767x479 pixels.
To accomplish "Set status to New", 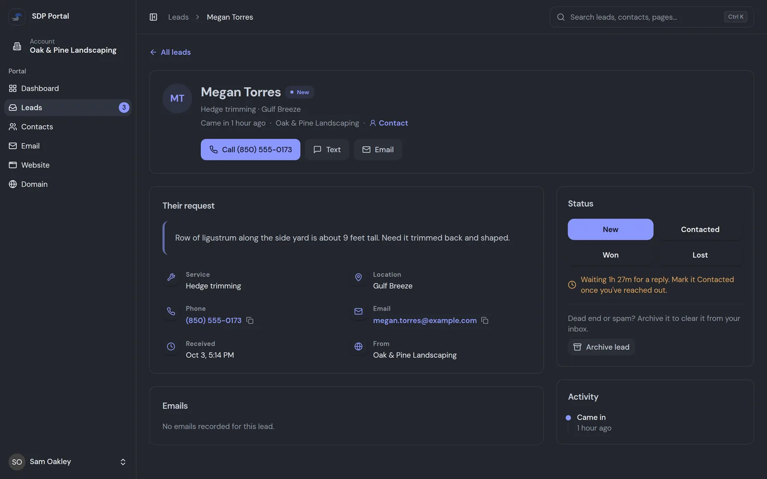I will pyautogui.click(x=610, y=229).
